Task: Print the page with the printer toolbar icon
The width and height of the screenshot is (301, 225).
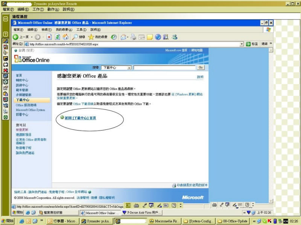Action: (x=134, y=37)
